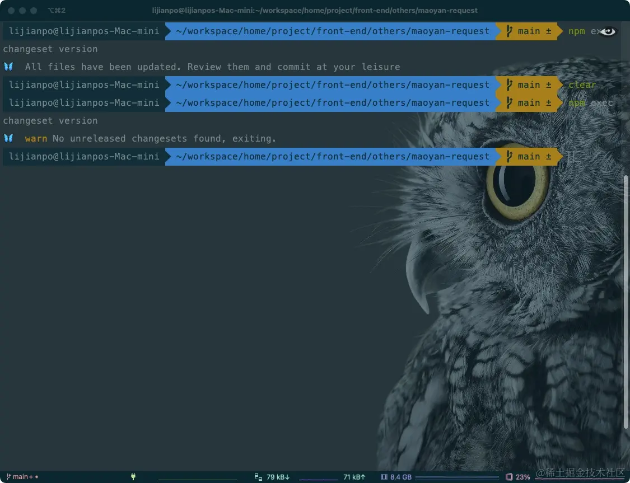Image resolution: width=630 pixels, height=483 pixels.
Task: Click the eye indicator icon at top right
Action: pos(608,31)
